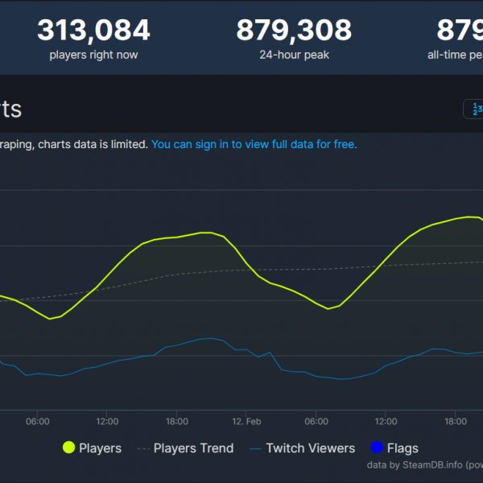Toggle the Flags legend series
Image resolution: width=483 pixels, height=483 pixels.
click(394, 448)
